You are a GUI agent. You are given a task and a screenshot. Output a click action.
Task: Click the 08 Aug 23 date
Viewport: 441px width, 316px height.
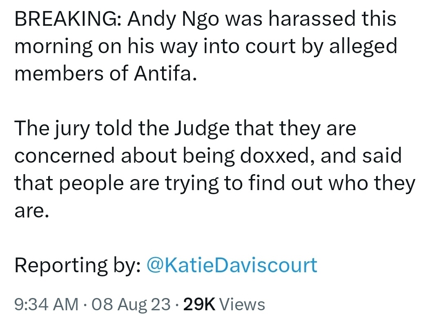pyautogui.click(x=131, y=305)
